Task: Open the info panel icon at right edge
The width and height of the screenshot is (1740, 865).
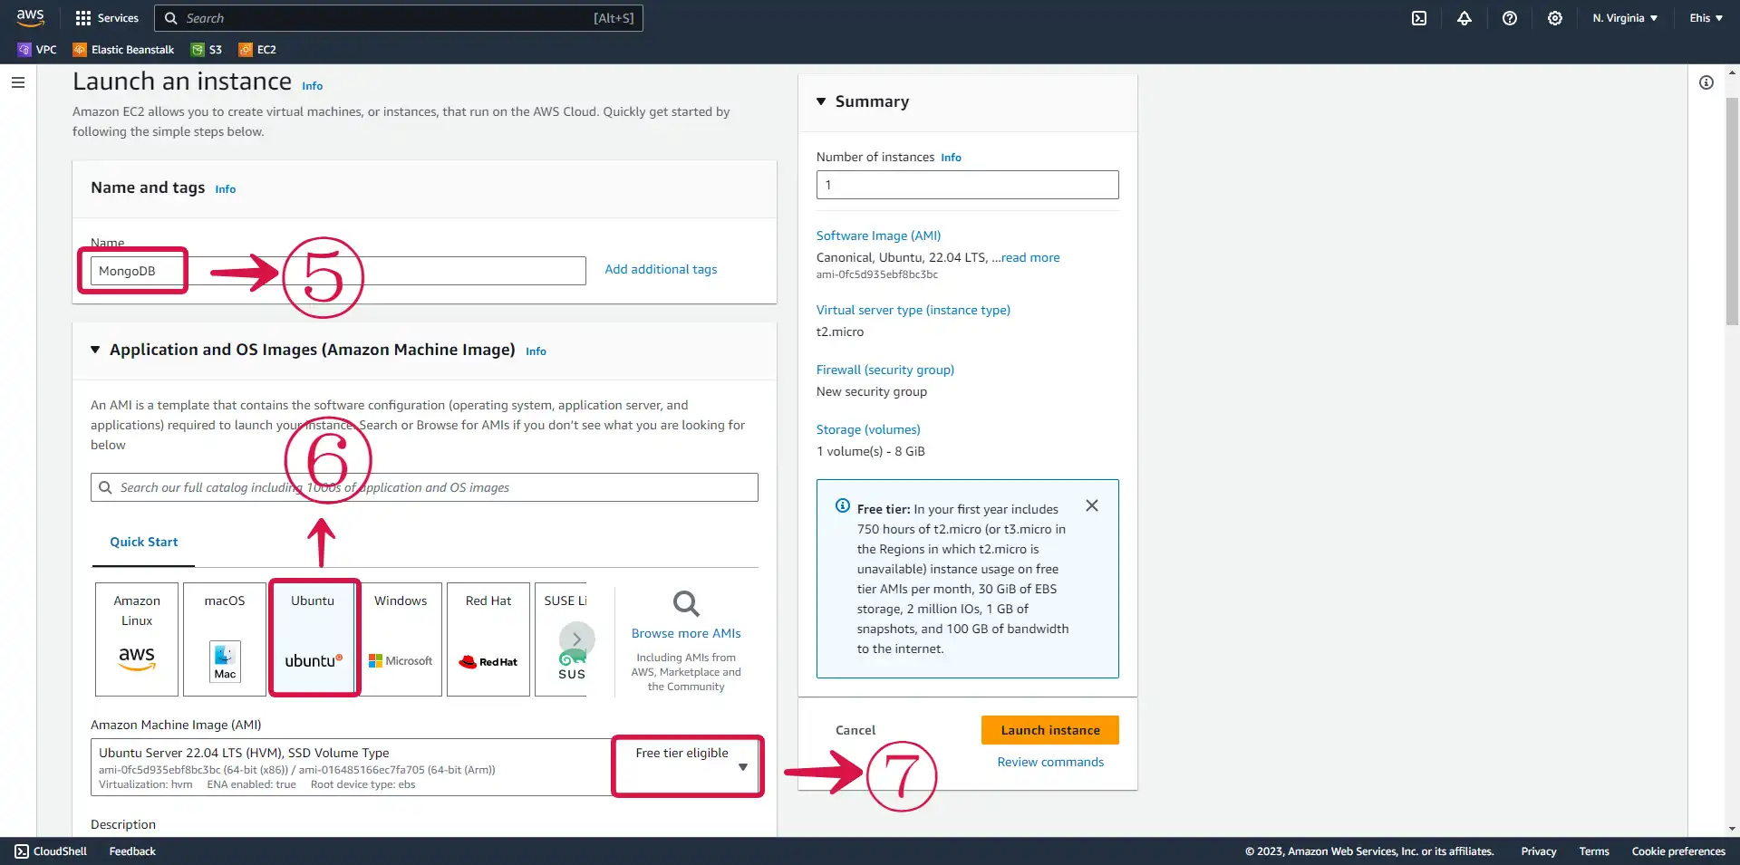Action: (1706, 82)
